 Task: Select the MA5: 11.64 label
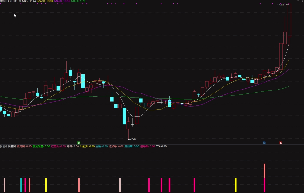click(29, 1)
